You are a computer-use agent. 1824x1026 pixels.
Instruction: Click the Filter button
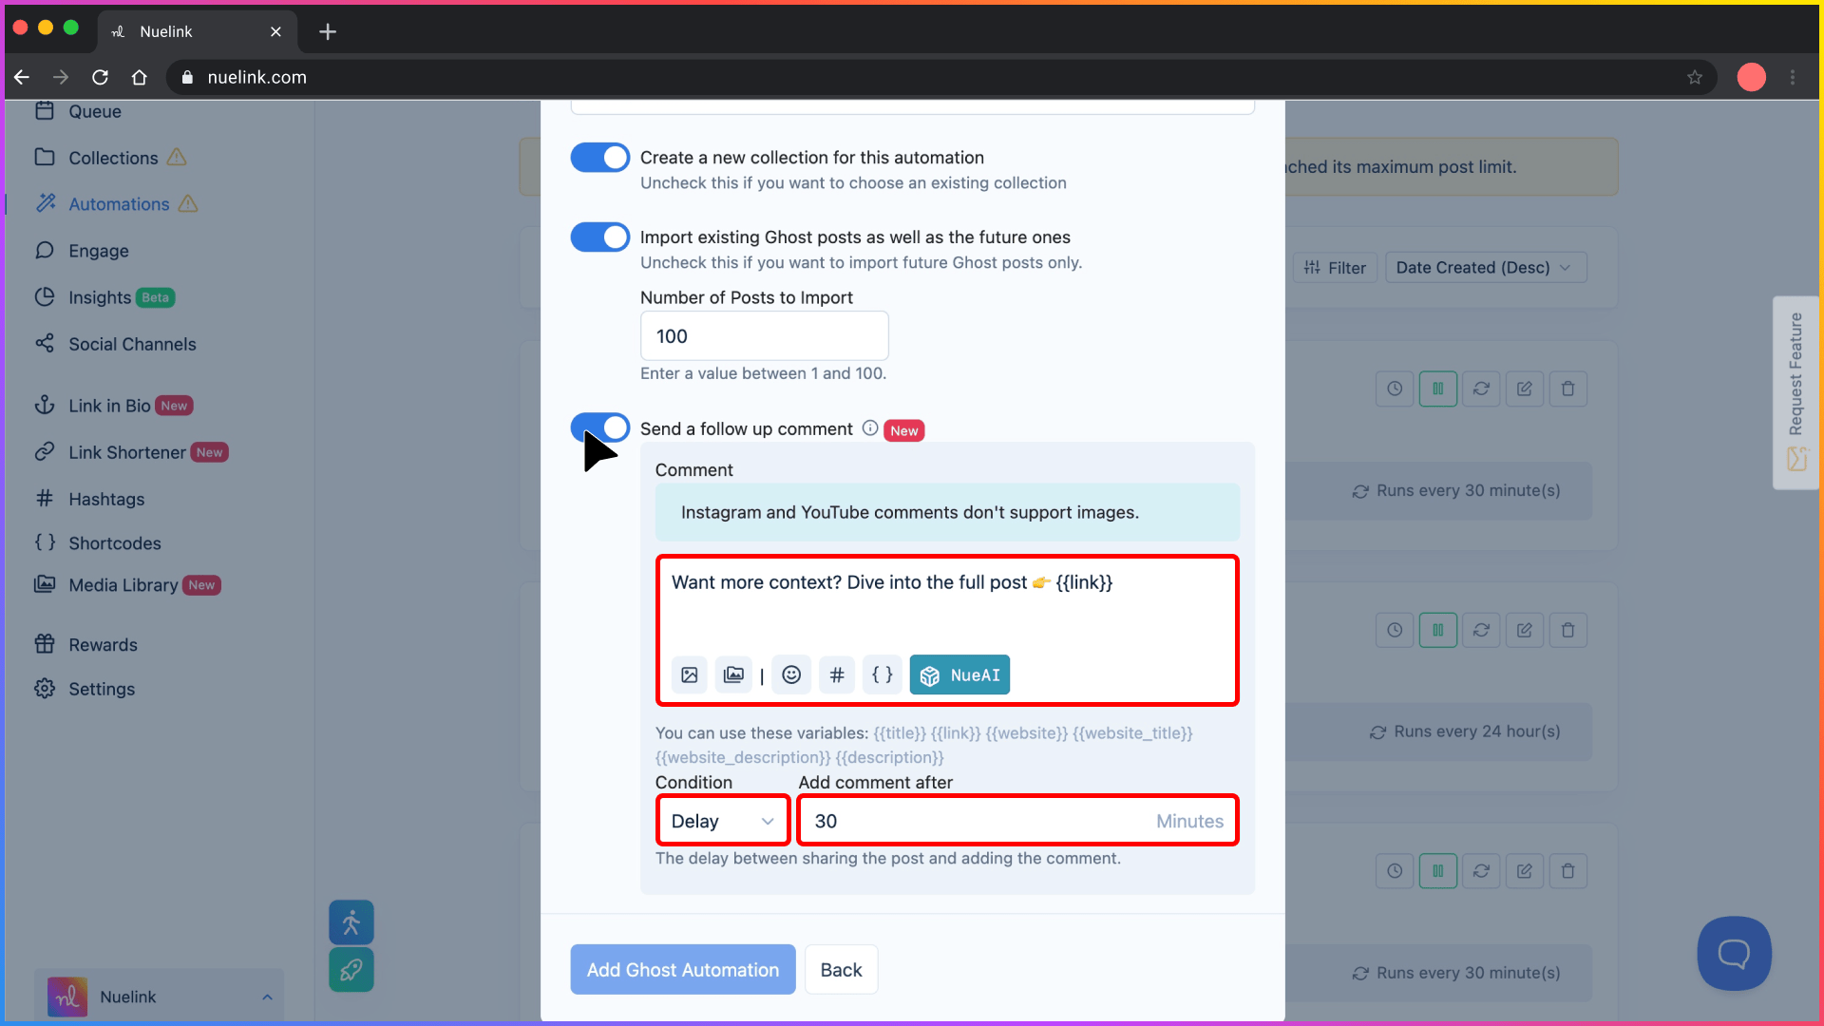(1335, 268)
